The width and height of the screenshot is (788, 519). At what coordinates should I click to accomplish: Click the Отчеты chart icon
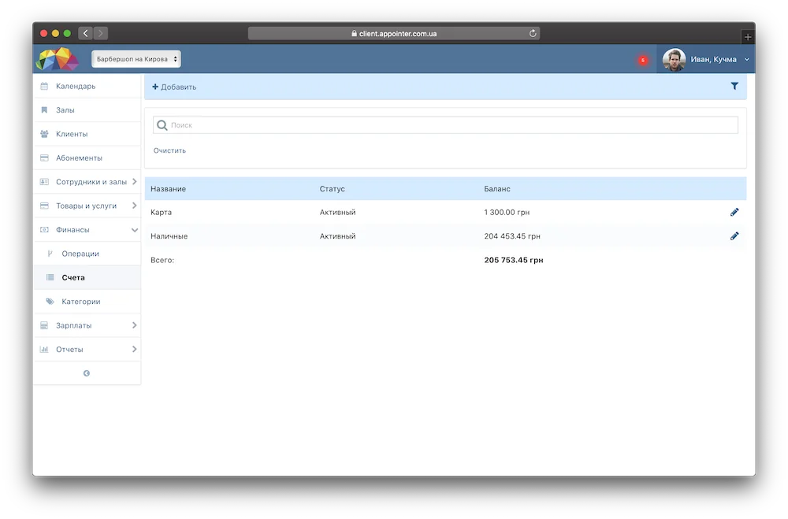pyautogui.click(x=44, y=349)
